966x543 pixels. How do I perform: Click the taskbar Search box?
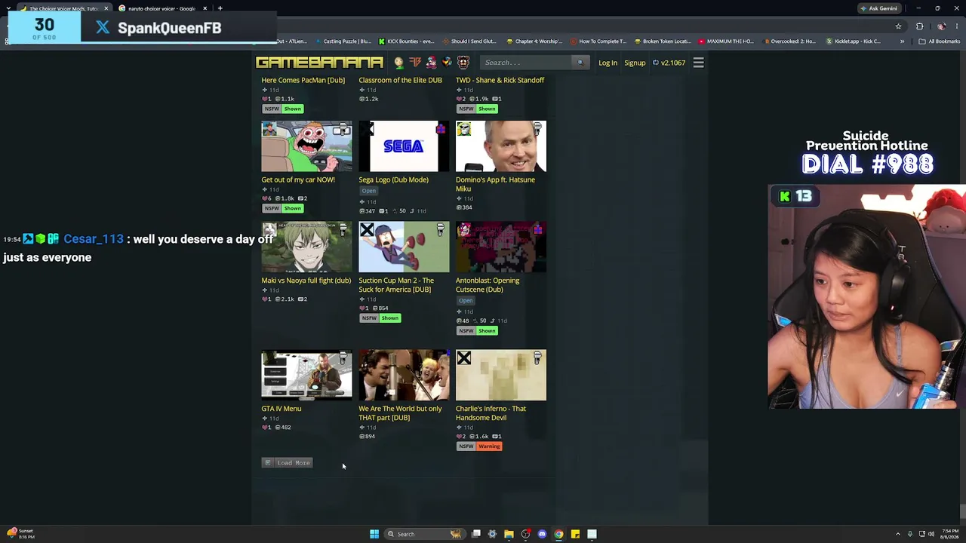click(424, 534)
